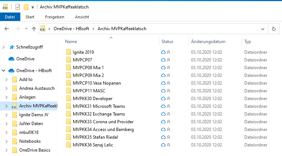Refresh the current folder view
The height and width of the screenshot is (156, 282).
coord(273,29)
